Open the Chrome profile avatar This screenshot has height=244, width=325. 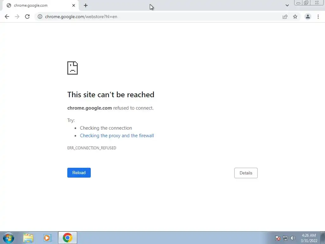pos(308,17)
